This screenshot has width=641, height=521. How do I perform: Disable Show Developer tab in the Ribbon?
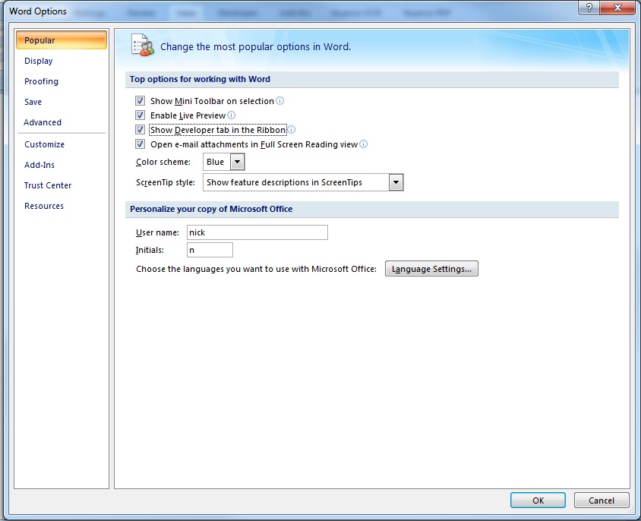140,130
